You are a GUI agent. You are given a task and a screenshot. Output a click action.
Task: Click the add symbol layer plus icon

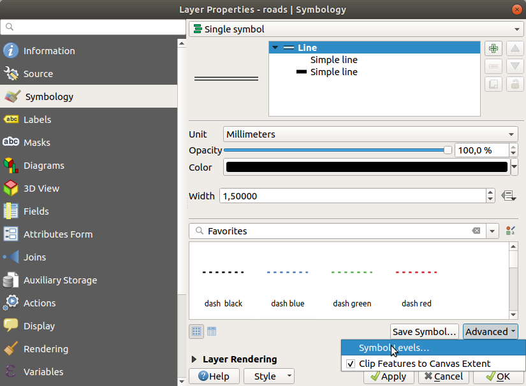493,48
